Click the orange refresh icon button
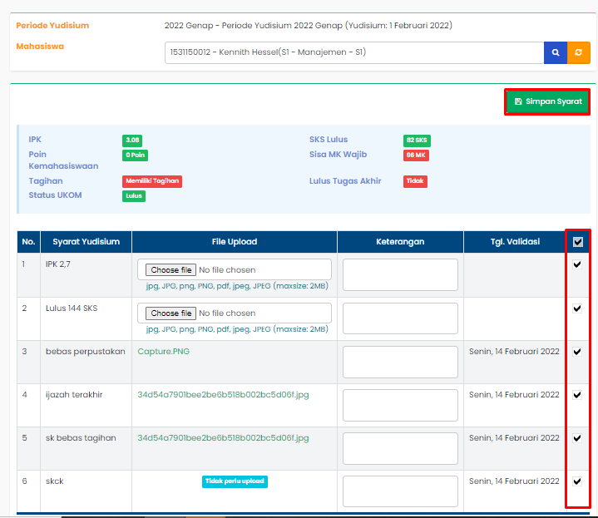The image size is (598, 518). click(x=578, y=53)
